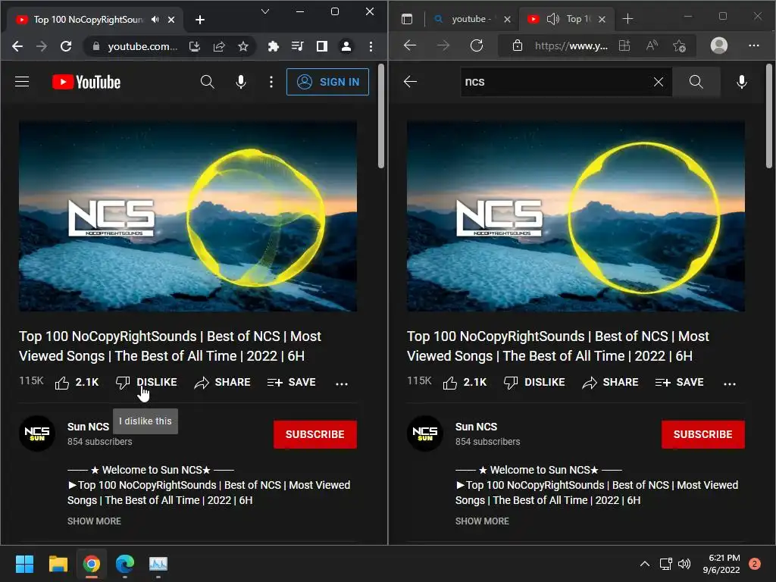Image resolution: width=776 pixels, height=582 pixels.
Task: Open volume control in system tray
Action: coord(684,564)
